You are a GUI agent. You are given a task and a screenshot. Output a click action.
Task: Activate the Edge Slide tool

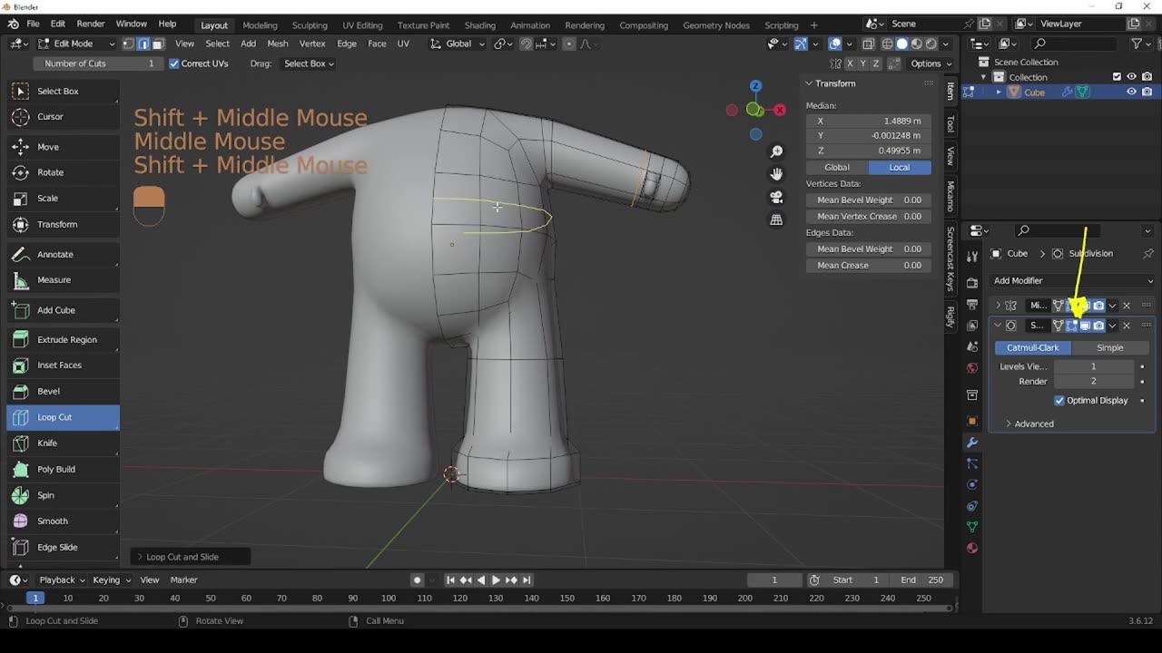[63, 547]
